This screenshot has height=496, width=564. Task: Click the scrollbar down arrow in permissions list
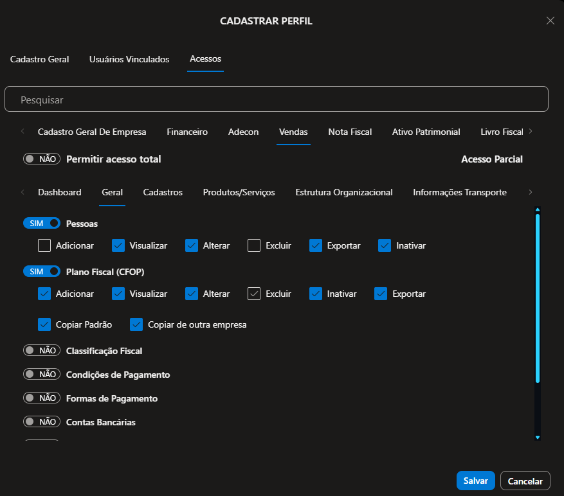click(538, 437)
